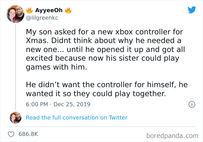
Task: Like the tweet with the heart icon
Action: tap(11, 134)
